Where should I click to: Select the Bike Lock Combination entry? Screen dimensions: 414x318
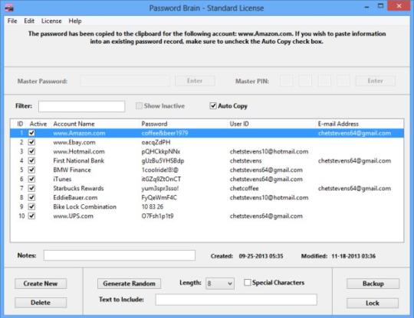point(84,206)
